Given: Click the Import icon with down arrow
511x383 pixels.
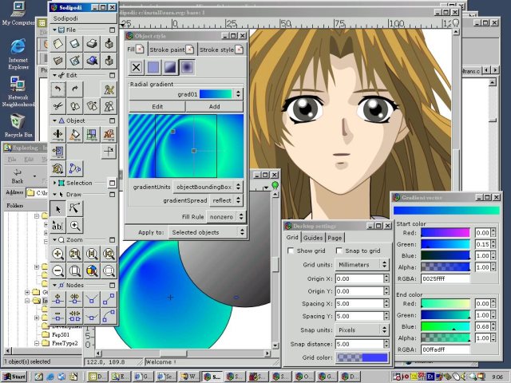Looking at the screenshot, I should (109, 44).
